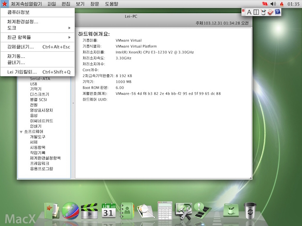Click the 01:35 menu bar clock

coord(293,4)
